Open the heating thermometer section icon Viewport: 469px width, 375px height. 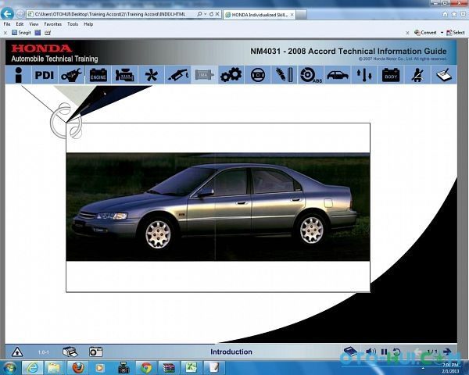pos(364,75)
